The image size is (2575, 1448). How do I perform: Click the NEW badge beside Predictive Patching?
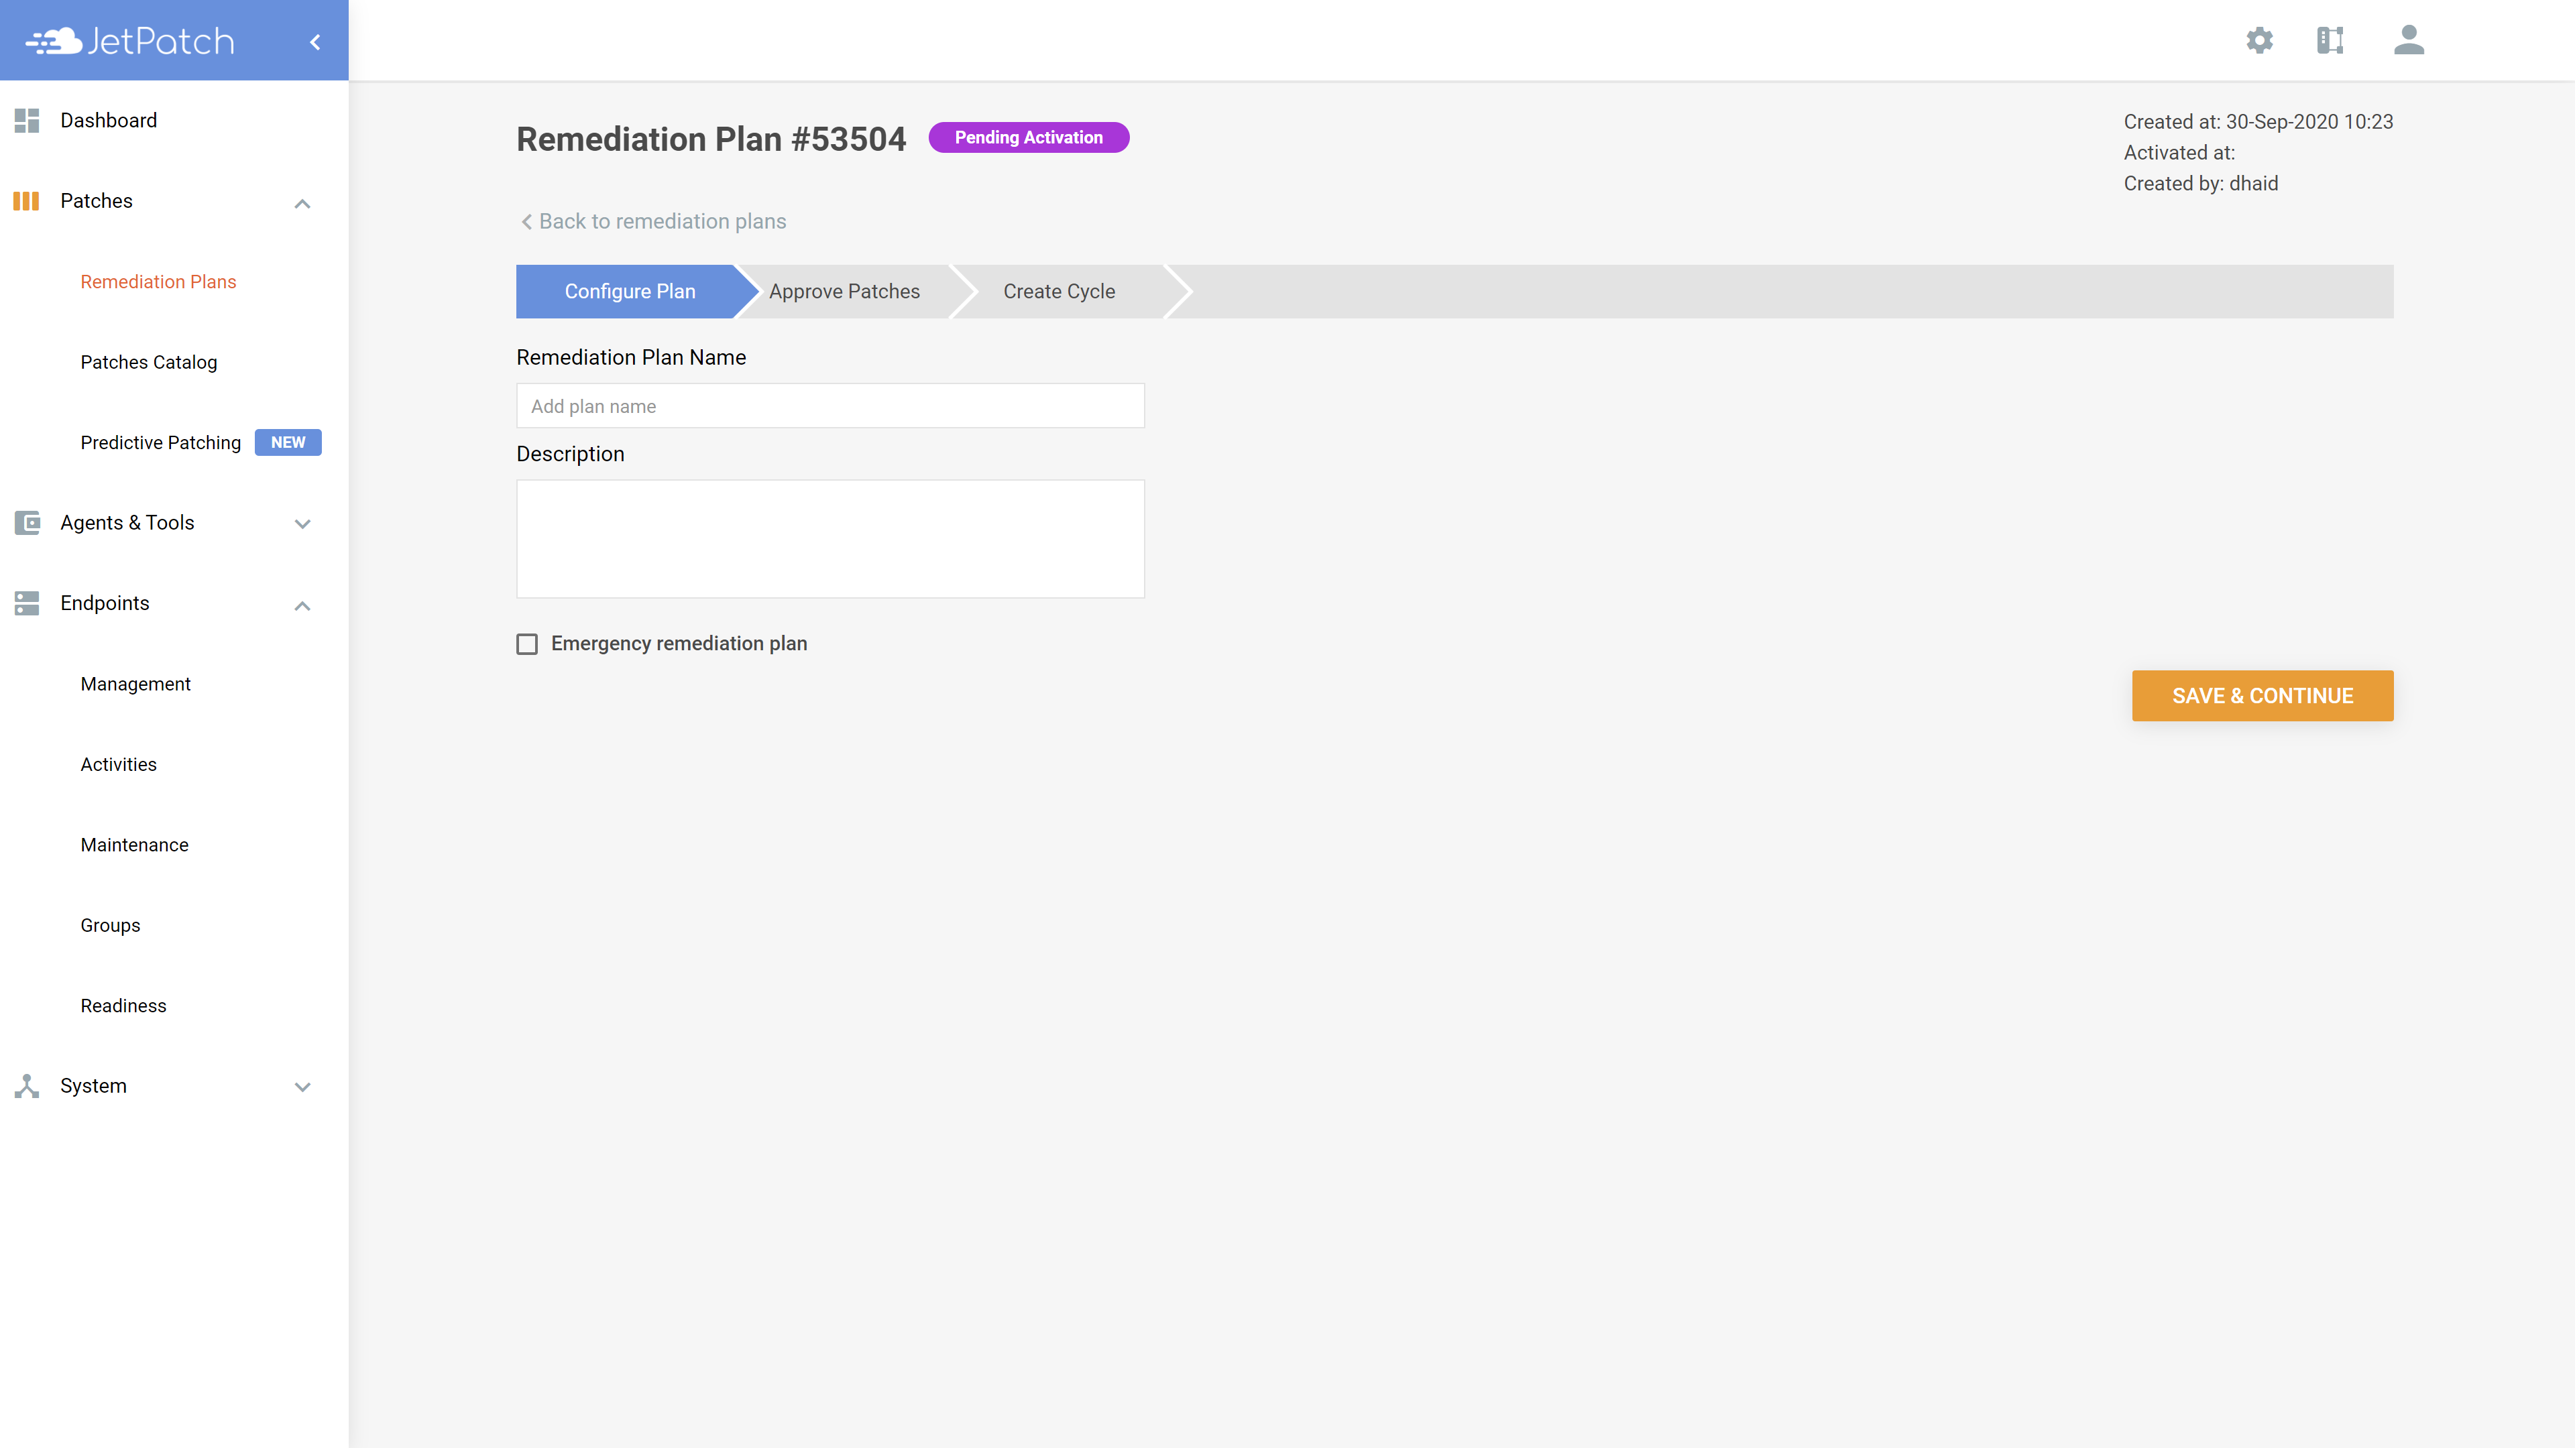pyautogui.click(x=288, y=442)
